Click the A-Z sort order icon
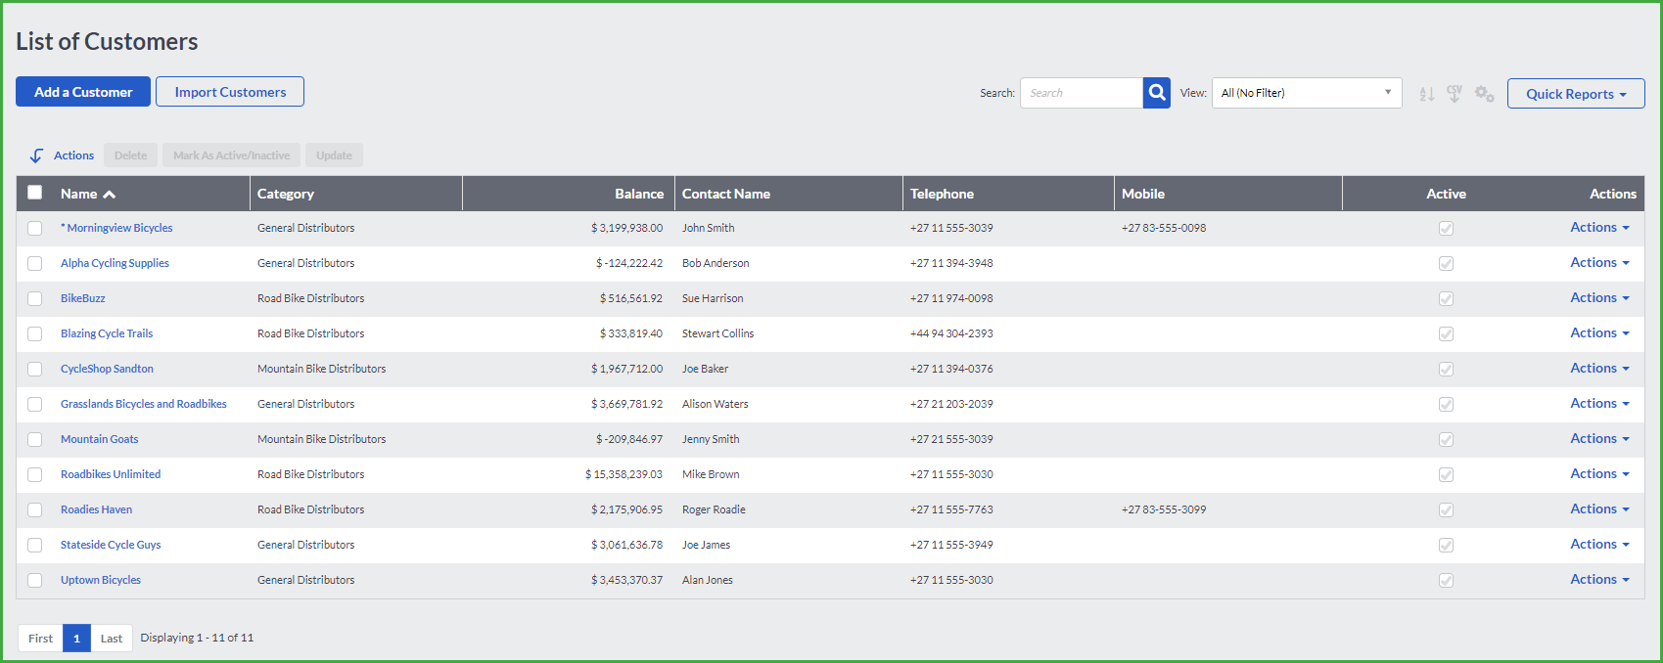1663x663 pixels. (1427, 94)
